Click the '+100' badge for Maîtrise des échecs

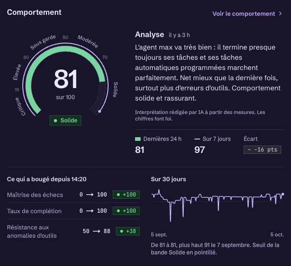point(126,195)
